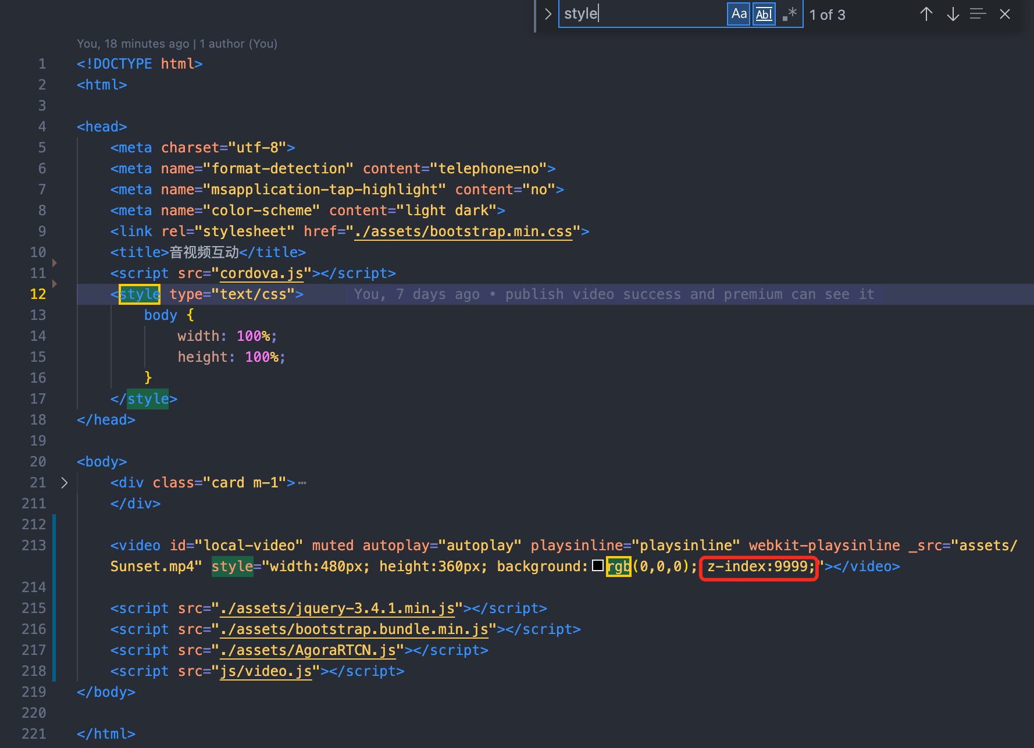The height and width of the screenshot is (748, 1034).
Task: Click the folded ellipsis after card m-1
Action: coord(302,483)
